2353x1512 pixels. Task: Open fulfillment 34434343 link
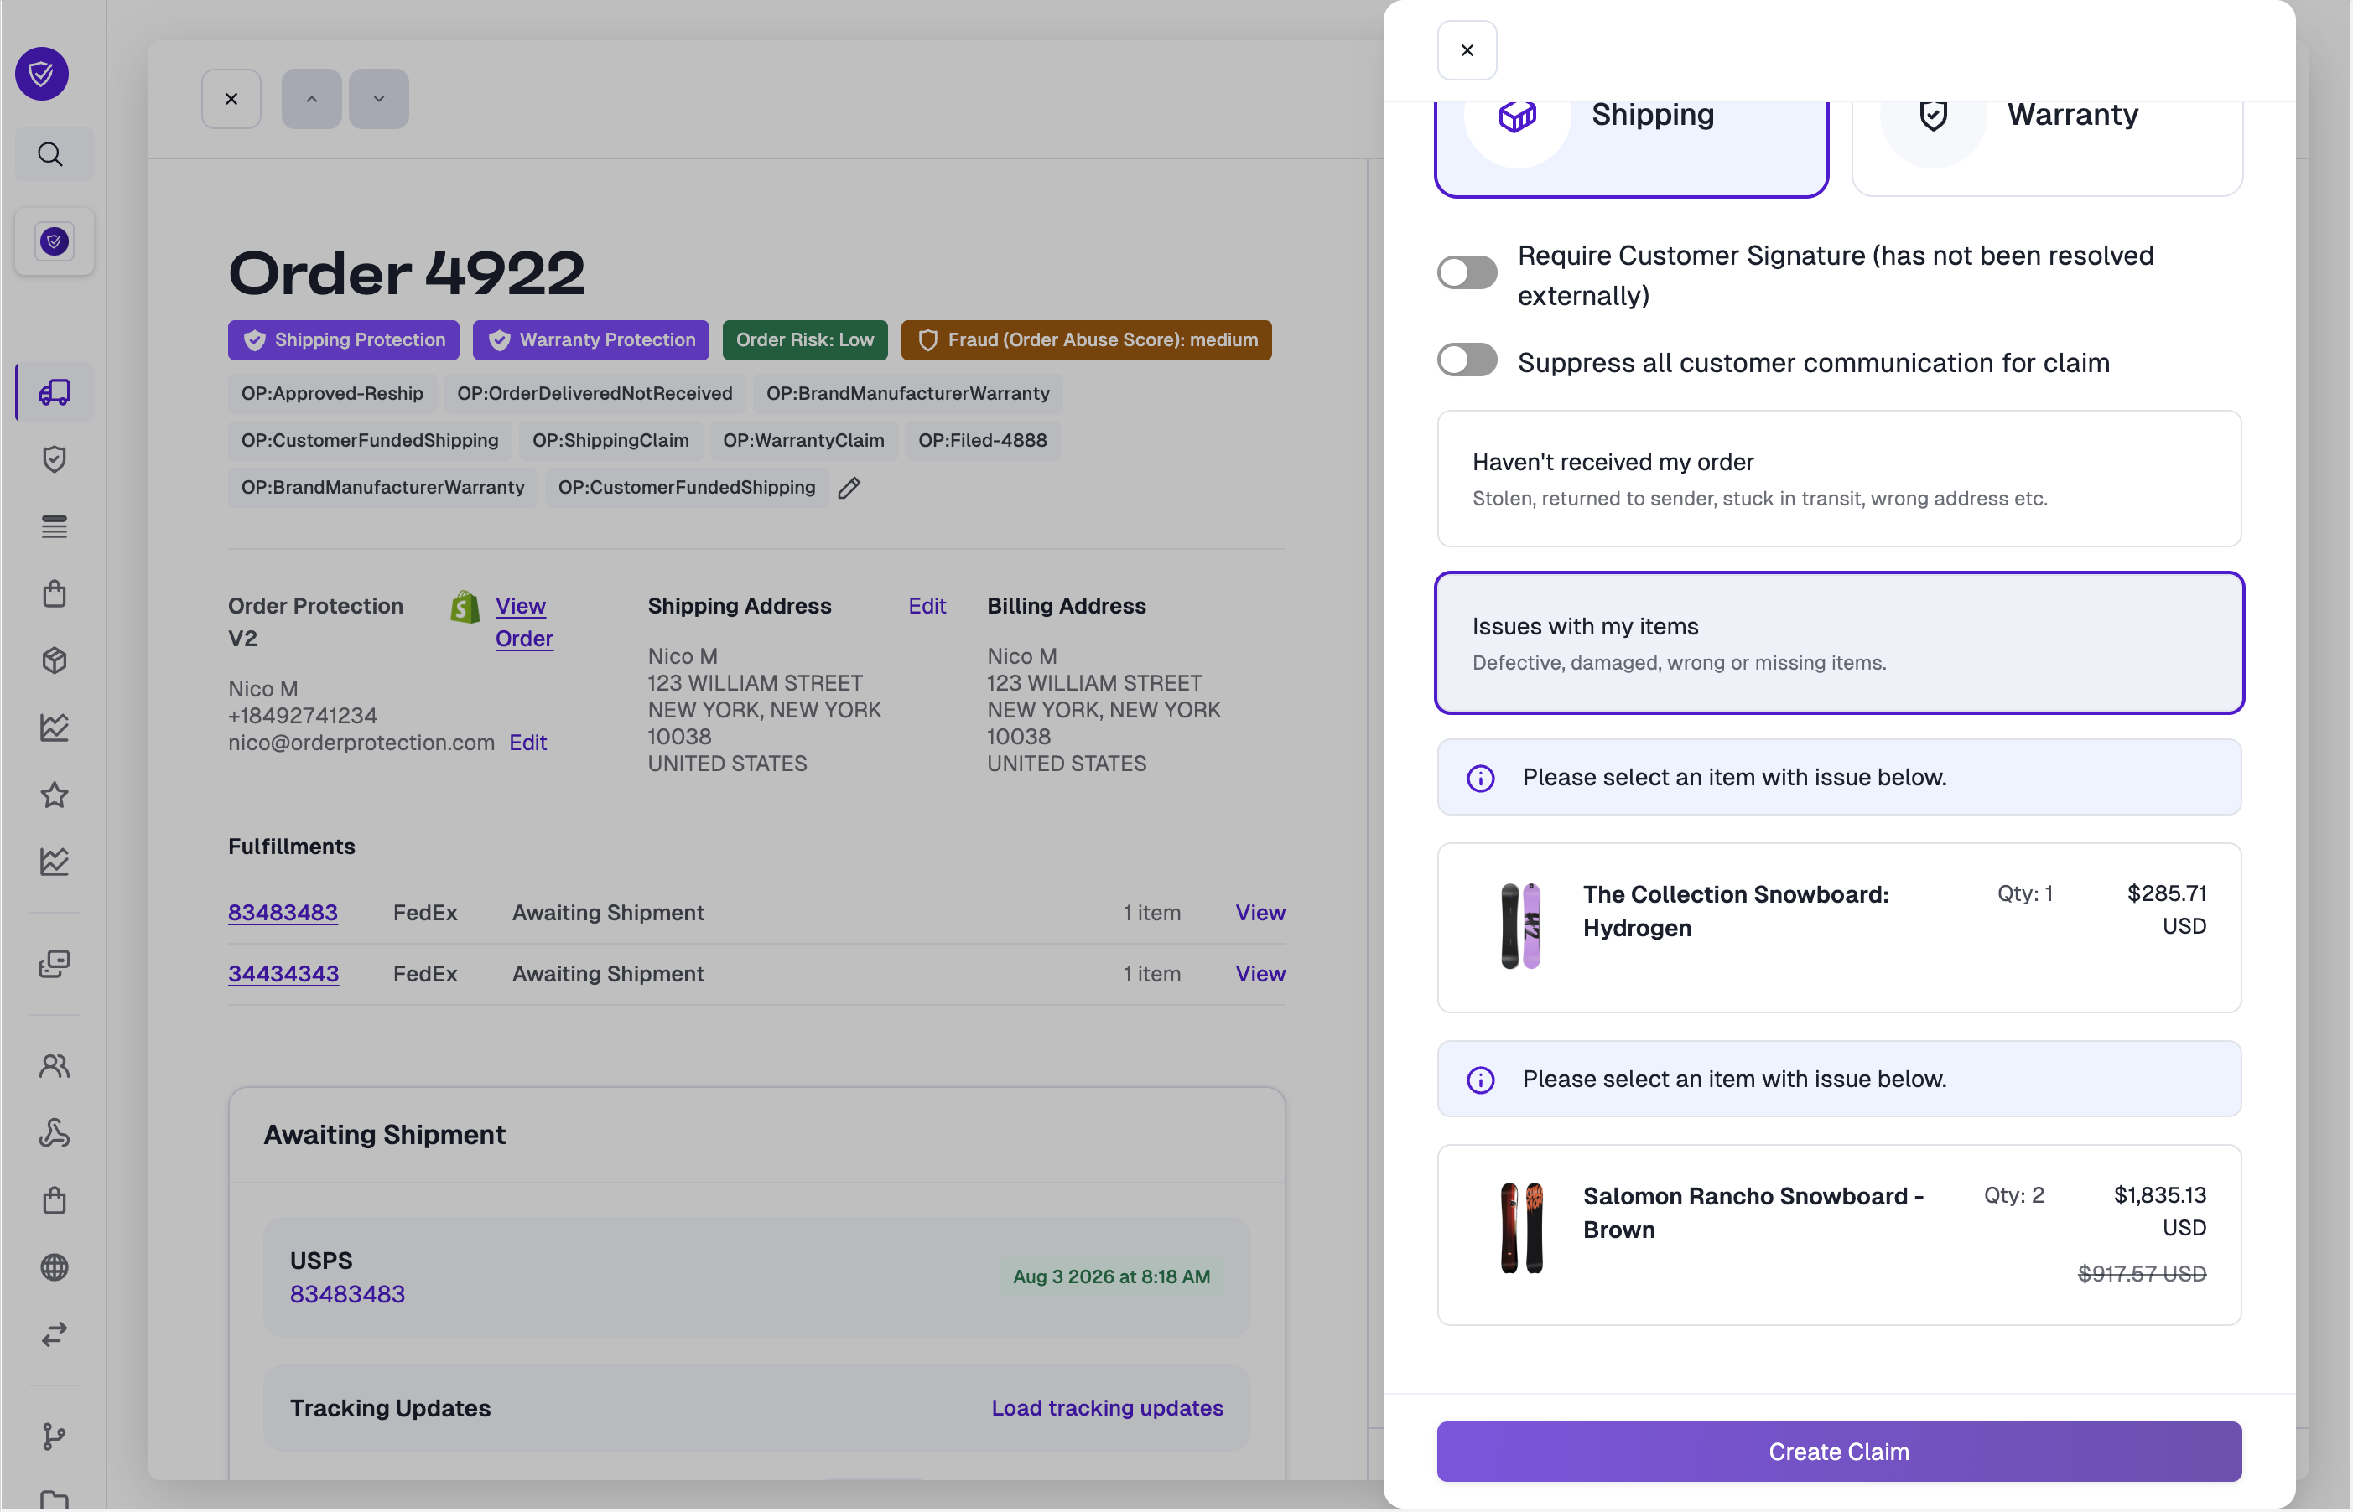coord(283,974)
